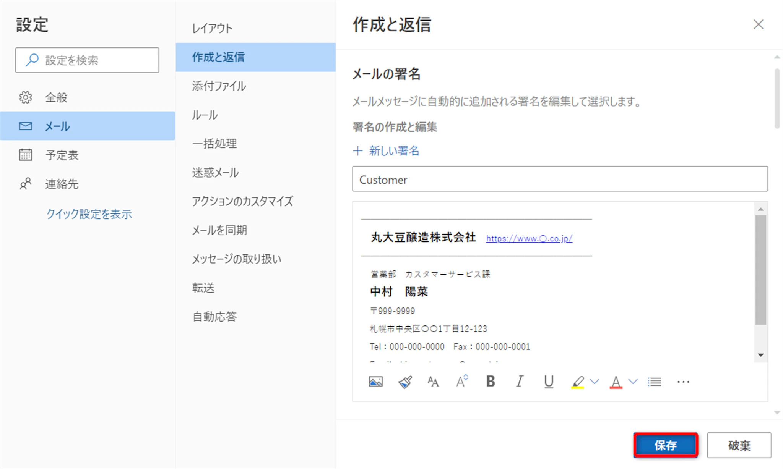The width and height of the screenshot is (783, 469).
Task: Select the 予定表 settings category
Action: click(x=62, y=155)
